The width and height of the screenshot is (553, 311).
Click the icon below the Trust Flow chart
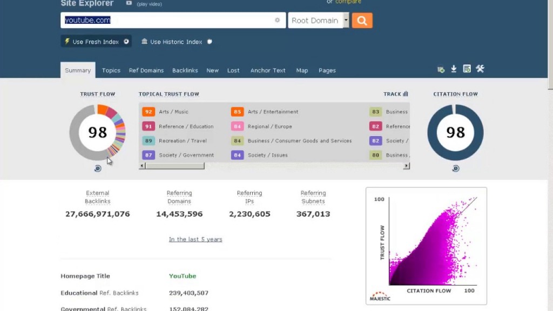pos(98,168)
